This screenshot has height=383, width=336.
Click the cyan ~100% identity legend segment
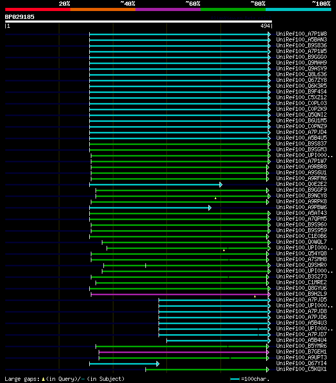(x=298, y=9)
